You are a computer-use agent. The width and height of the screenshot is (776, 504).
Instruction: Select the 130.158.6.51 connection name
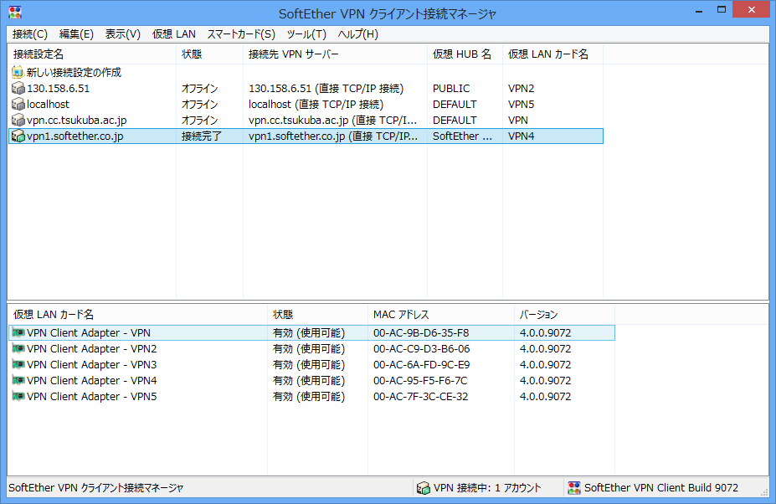pos(58,88)
